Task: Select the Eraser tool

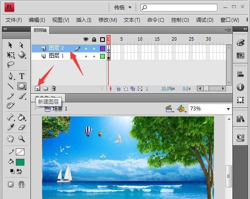Action: pyautogui.click(x=22, y=127)
